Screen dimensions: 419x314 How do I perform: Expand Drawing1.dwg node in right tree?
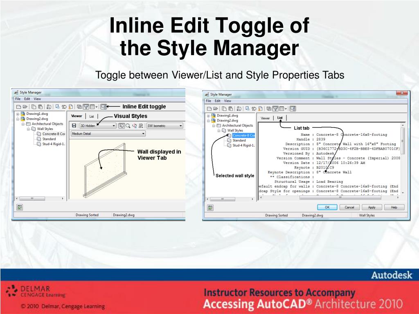click(208, 116)
